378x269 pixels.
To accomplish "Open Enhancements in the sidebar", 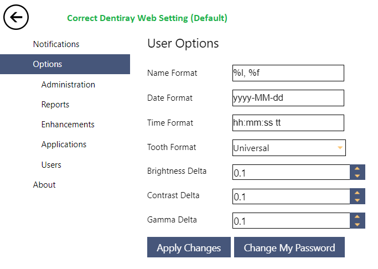I will coord(68,125).
